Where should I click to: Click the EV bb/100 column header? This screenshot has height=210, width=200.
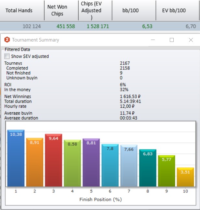tap(178, 10)
